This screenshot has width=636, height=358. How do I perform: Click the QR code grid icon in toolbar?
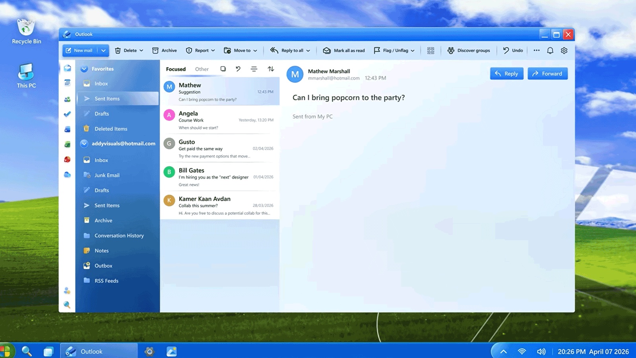(x=430, y=51)
